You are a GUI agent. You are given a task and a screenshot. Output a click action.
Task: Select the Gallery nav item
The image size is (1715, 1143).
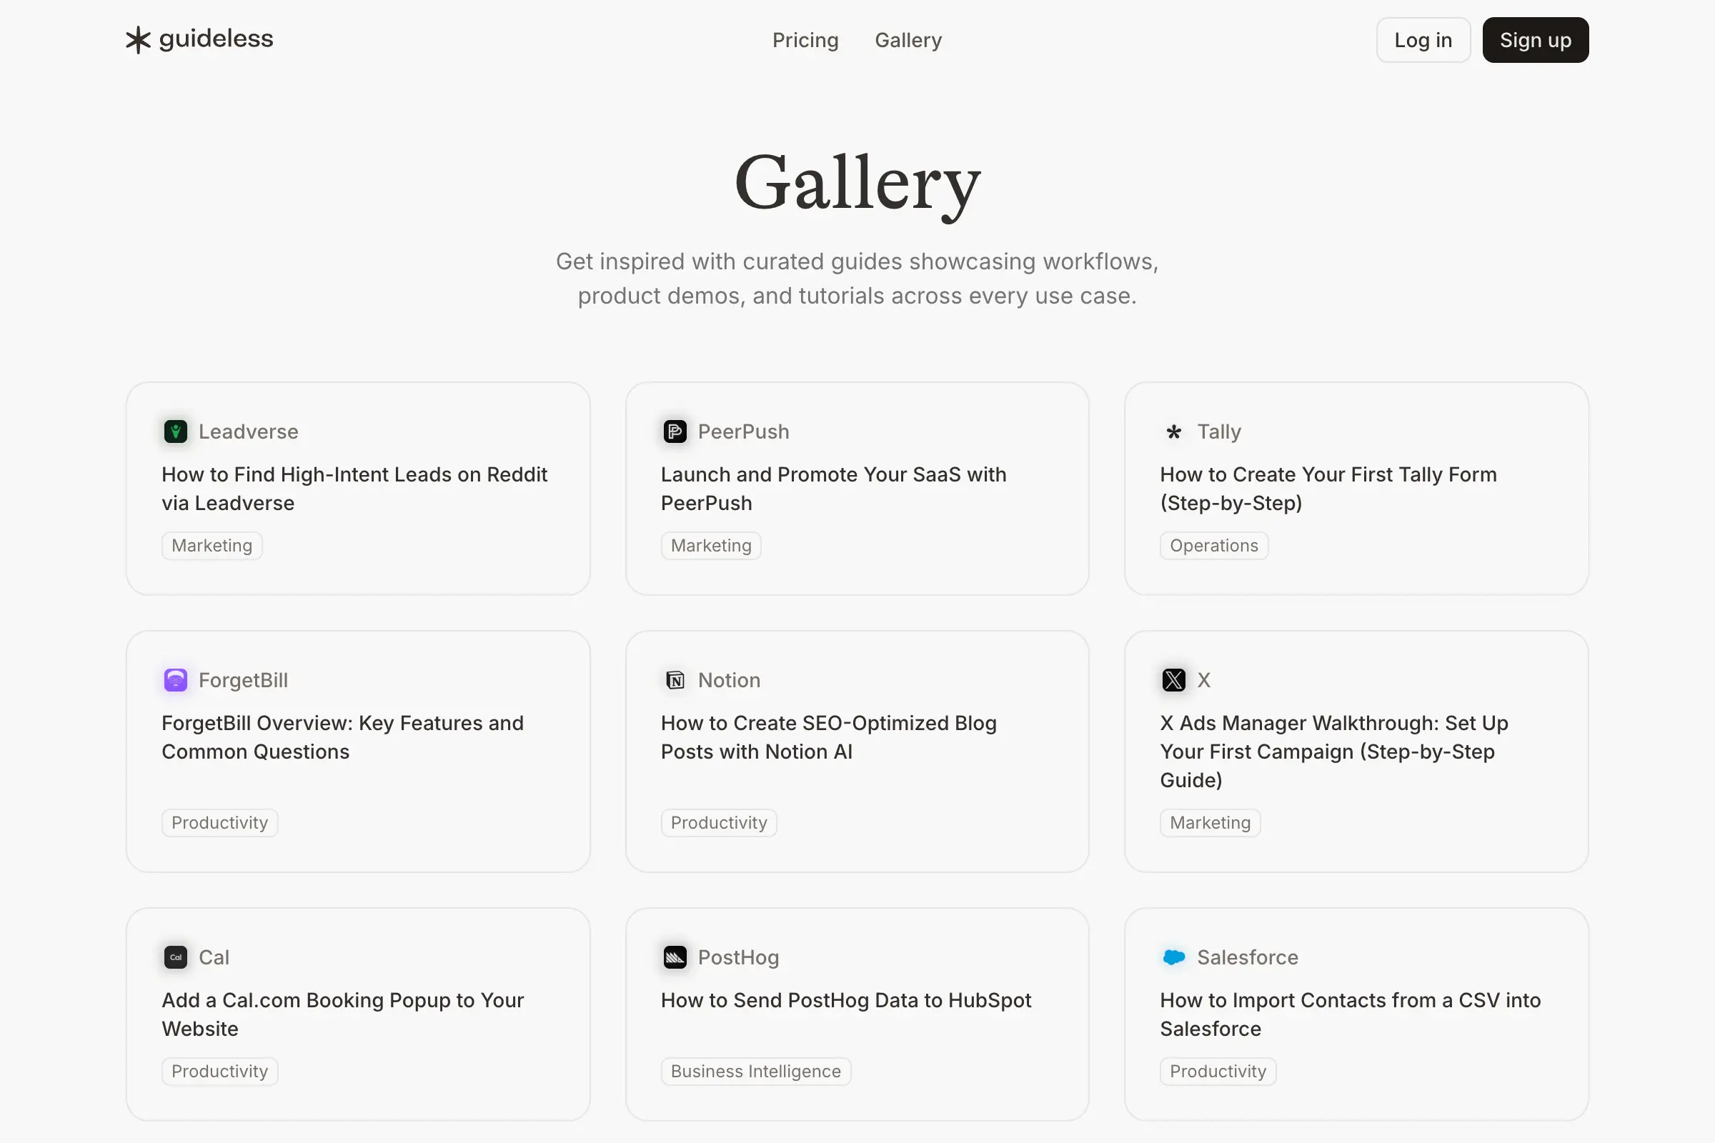[x=908, y=40]
